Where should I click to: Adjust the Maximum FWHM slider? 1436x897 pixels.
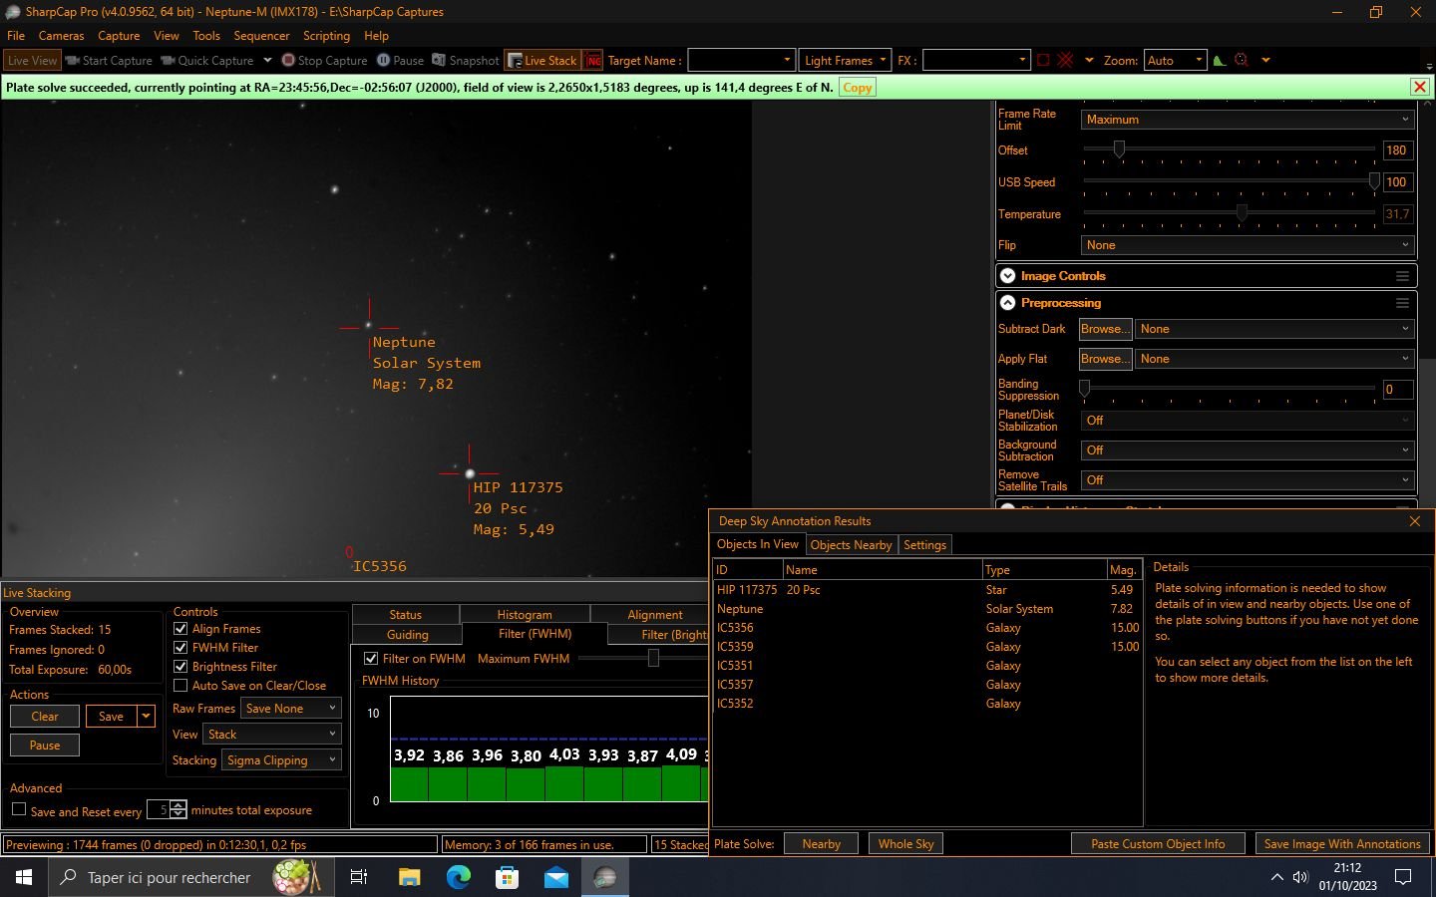[653, 658]
